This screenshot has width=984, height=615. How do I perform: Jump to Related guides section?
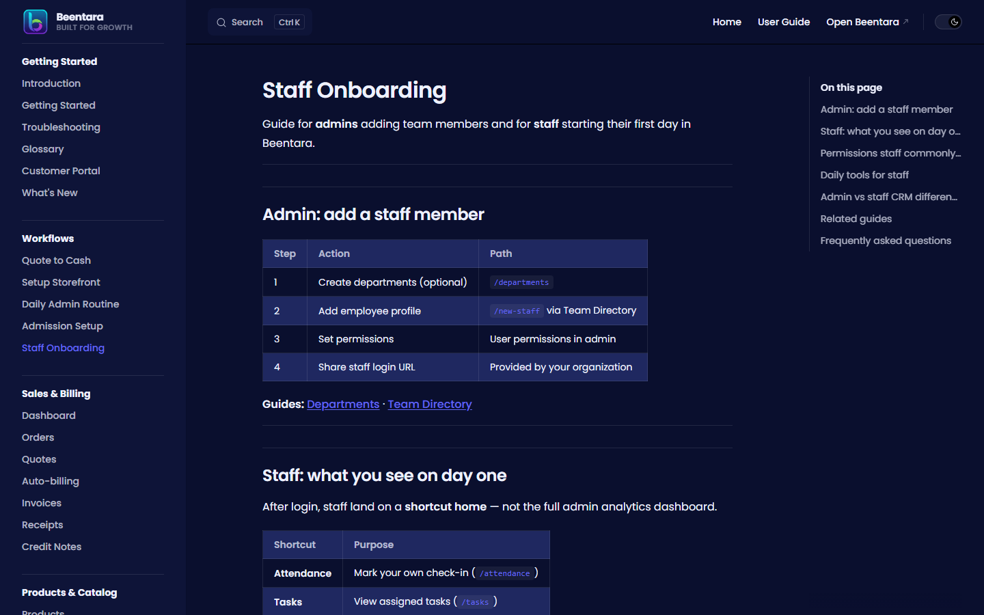(x=856, y=219)
